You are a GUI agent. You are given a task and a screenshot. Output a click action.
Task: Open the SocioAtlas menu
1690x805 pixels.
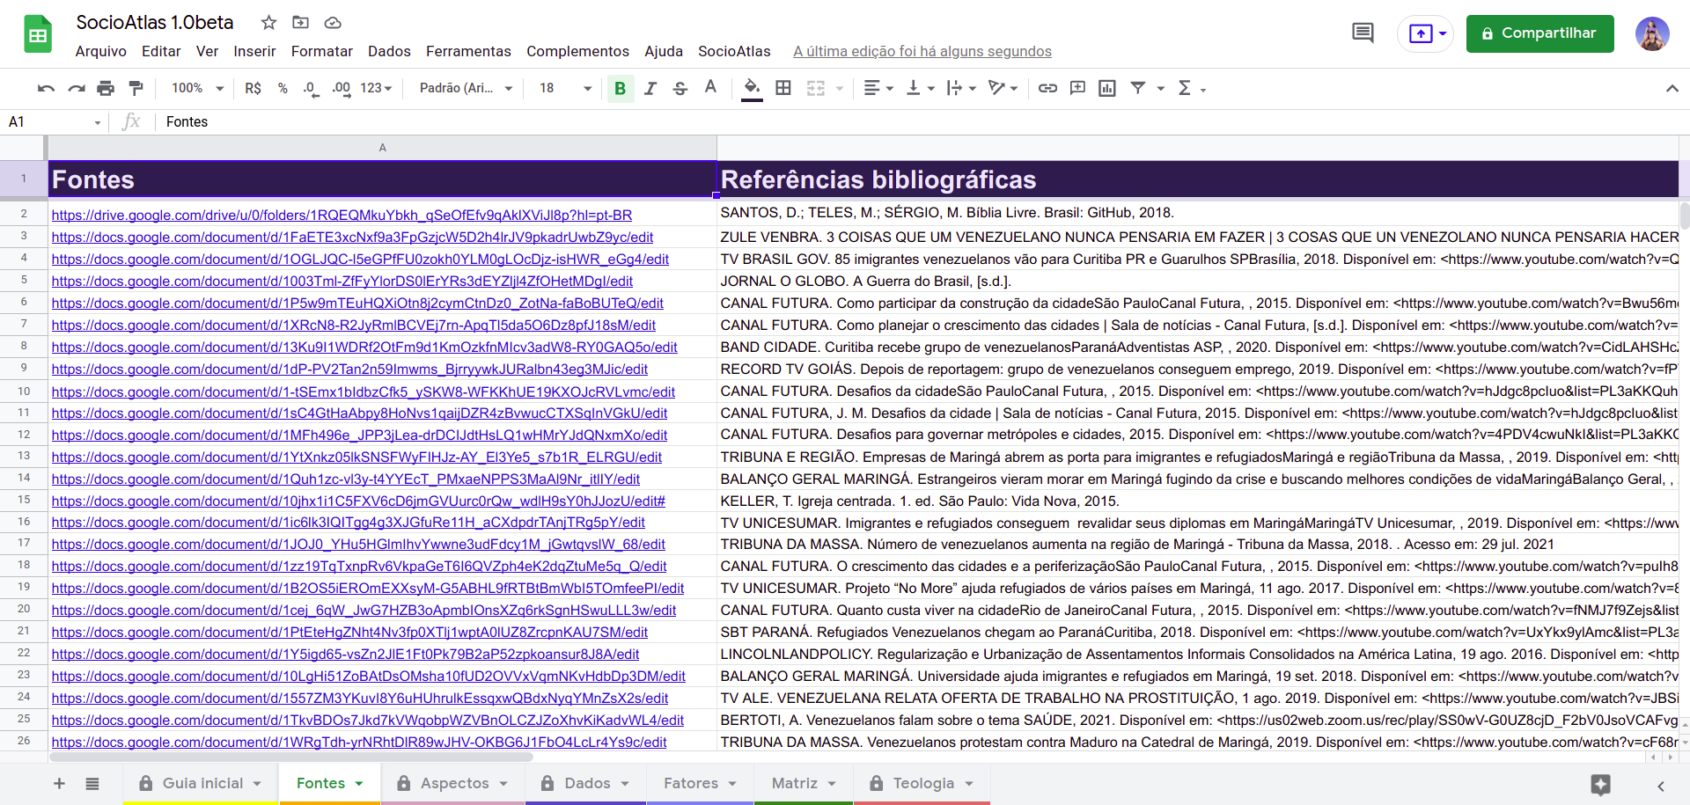point(734,51)
